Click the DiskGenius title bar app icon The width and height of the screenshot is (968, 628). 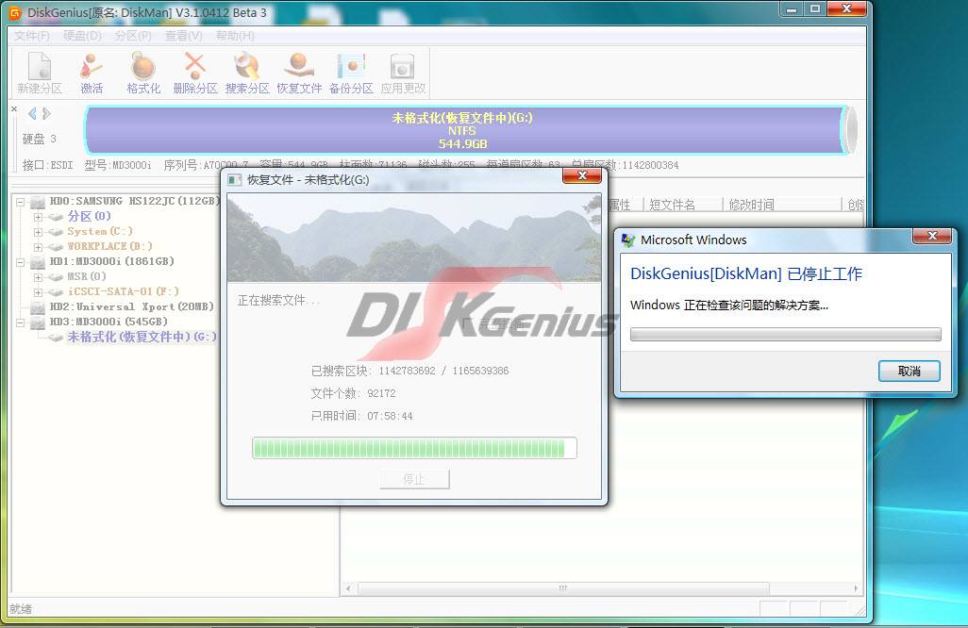[x=15, y=12]
